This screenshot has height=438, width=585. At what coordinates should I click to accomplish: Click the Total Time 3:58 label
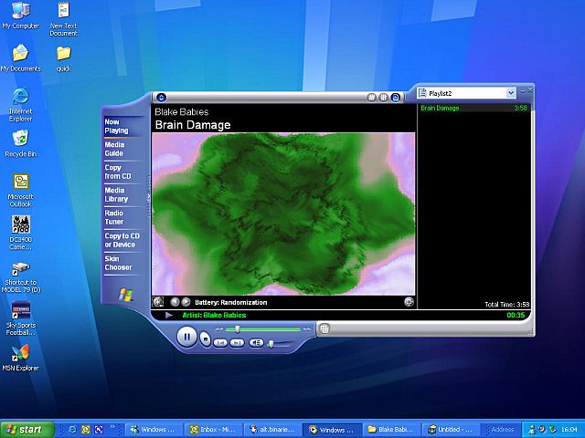[506, 304]
